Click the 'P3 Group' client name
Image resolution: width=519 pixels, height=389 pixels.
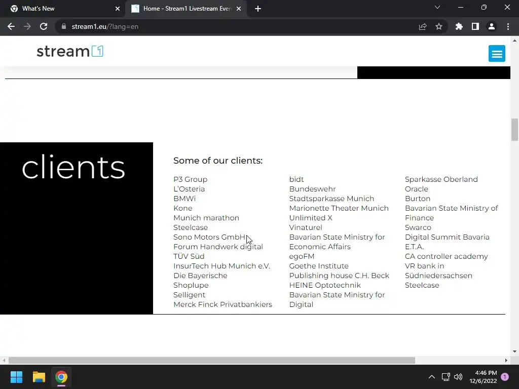point(191,179)
